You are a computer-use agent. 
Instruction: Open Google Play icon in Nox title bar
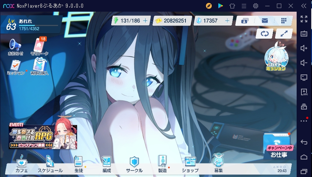tap(221, 6)
